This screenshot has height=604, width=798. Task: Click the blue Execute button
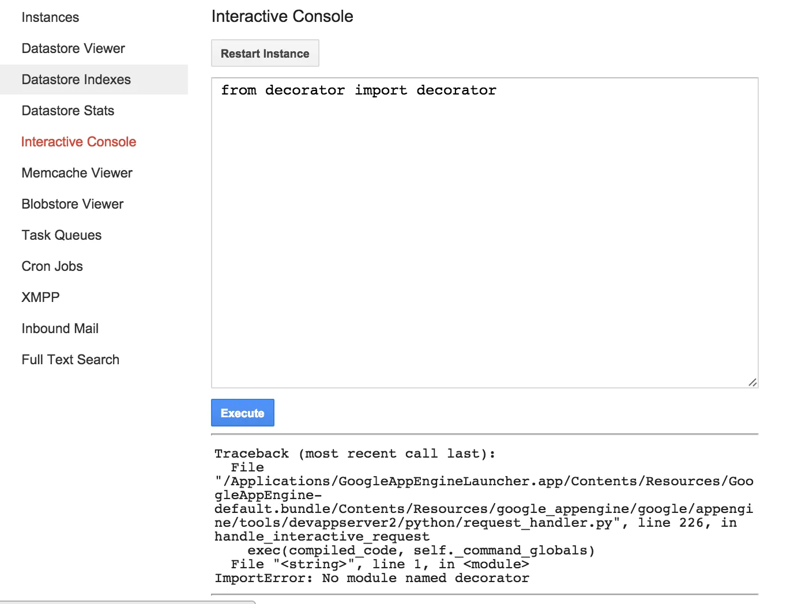click(242, 413)
